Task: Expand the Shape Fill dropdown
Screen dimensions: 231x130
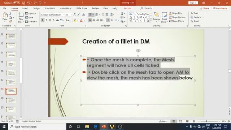Action: point(176,13)
